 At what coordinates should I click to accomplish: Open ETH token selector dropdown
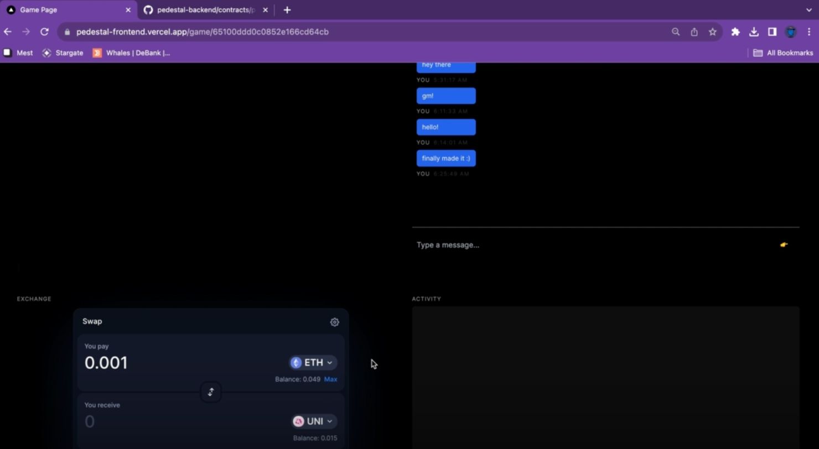tap(313, 363)
